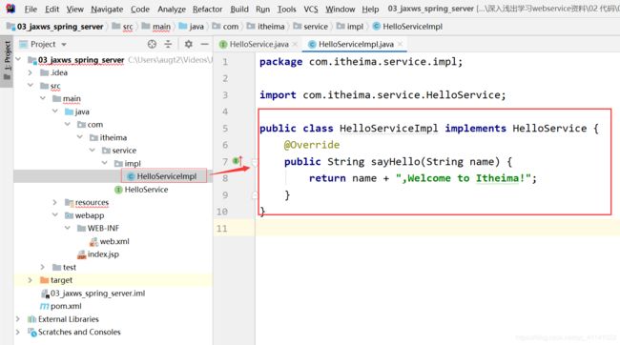Open Project panel settings gear
Image resolution: width=620 pixels, height=345 pixels.
click(189, 44)
